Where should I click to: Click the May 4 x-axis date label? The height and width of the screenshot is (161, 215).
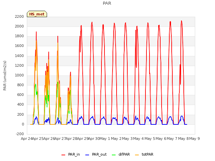138,139
